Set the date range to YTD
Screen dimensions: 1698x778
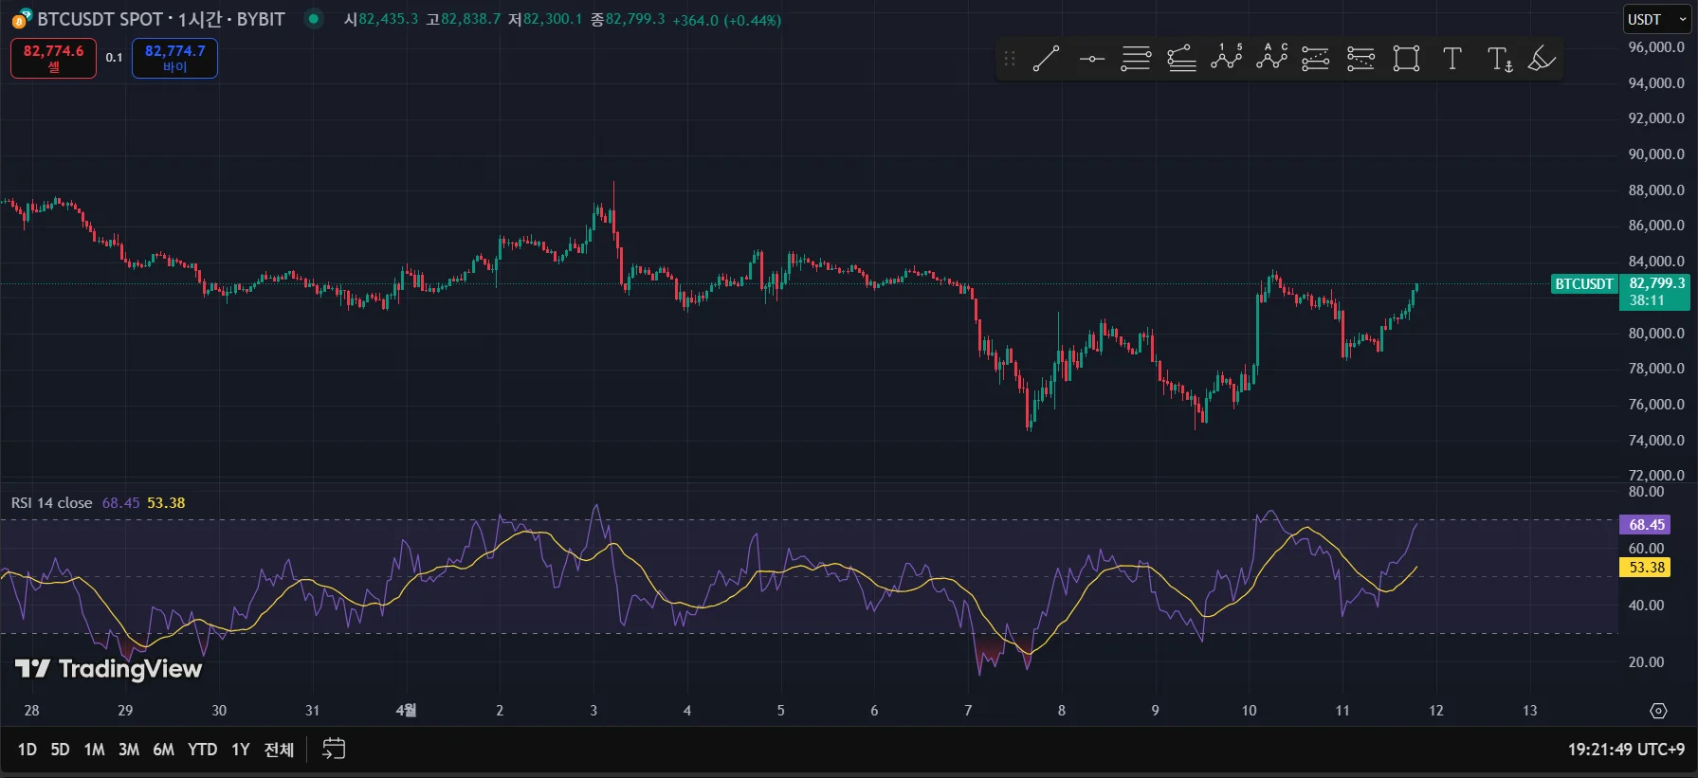pyautogui.click(x=202, y=750)
